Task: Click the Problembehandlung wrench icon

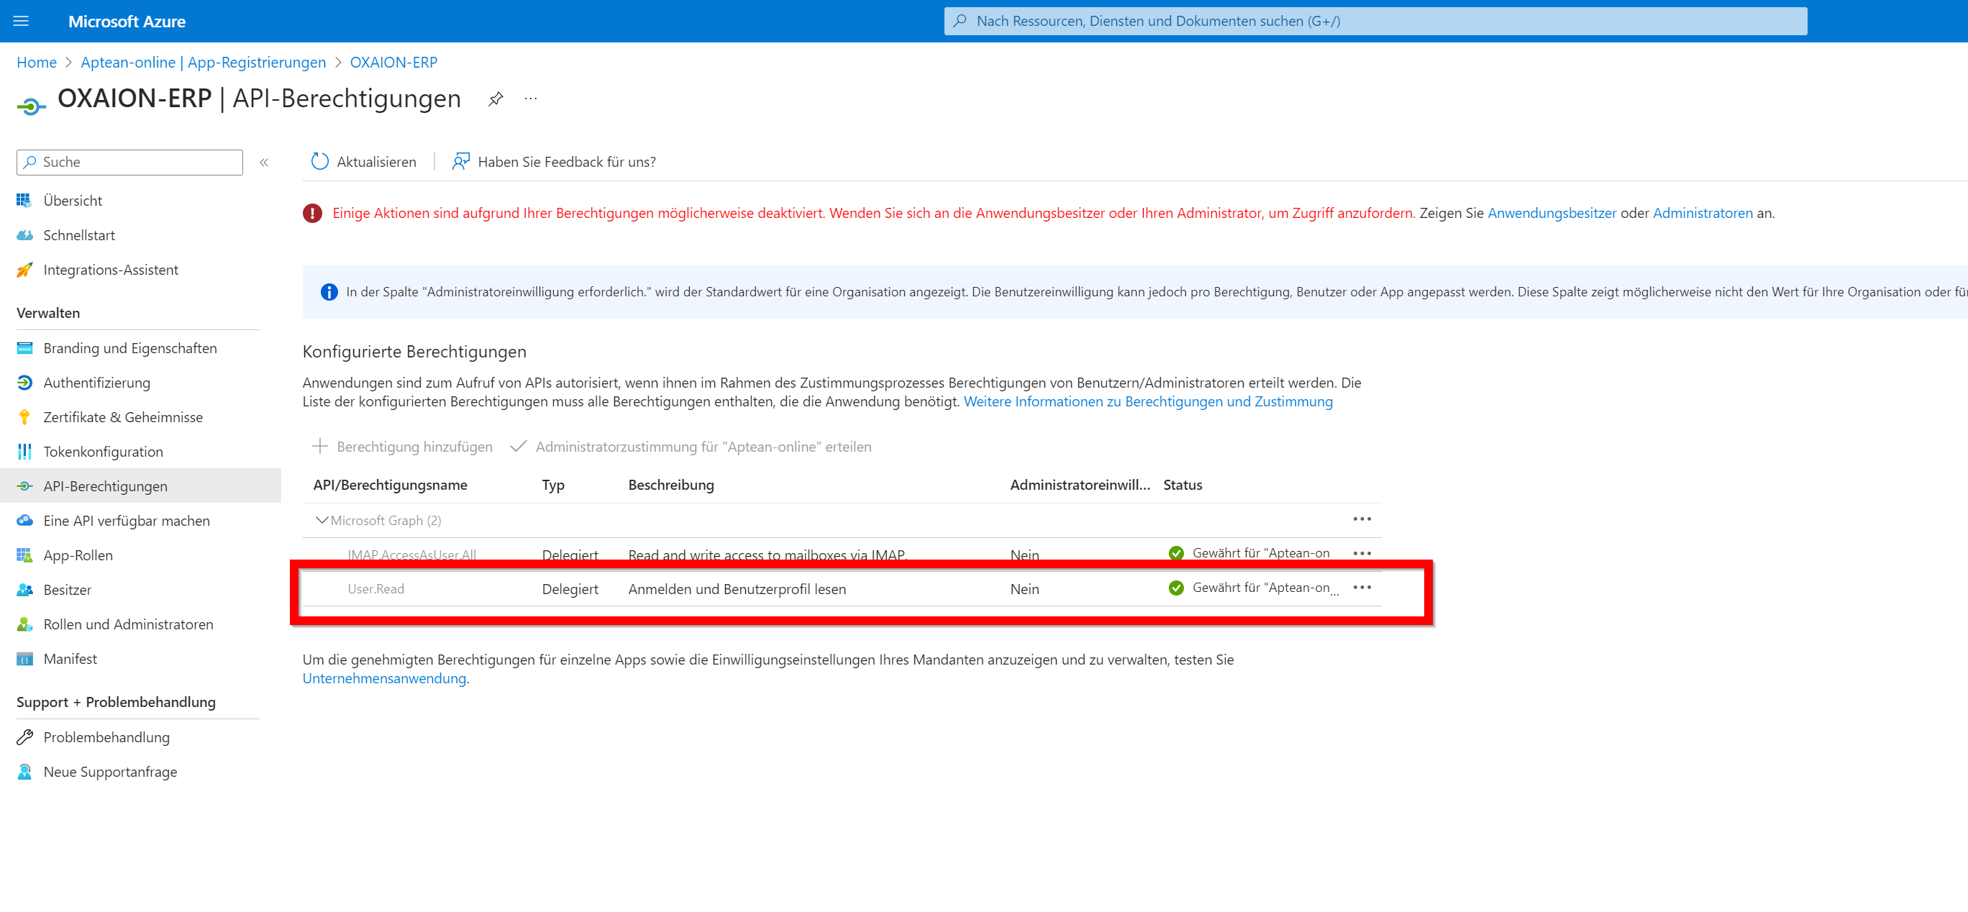Action: point(24,737)
